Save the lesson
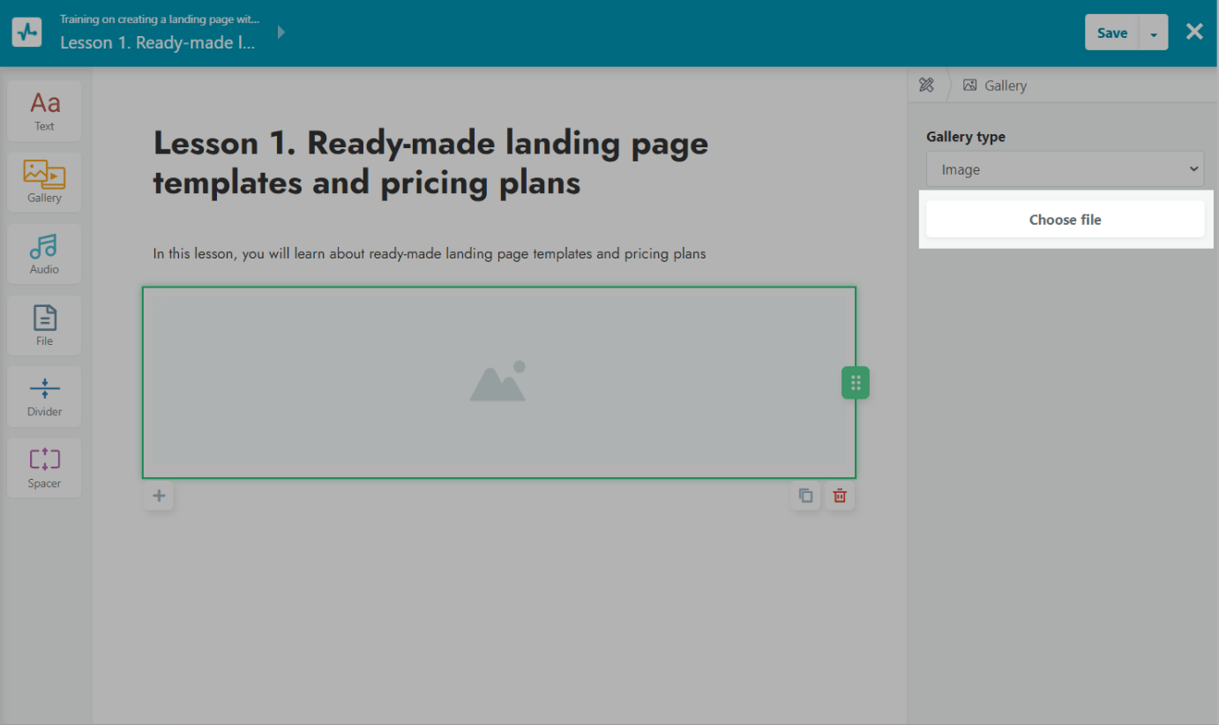Image resolution: width=1219 pixels, height=725 pixels. point(1111,34)
